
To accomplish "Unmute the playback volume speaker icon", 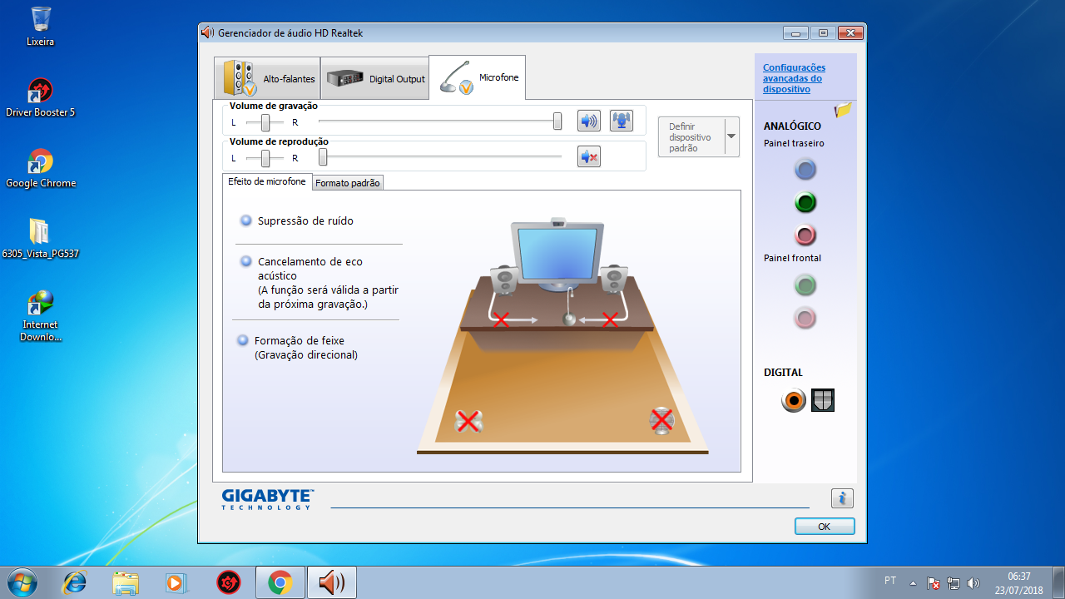I will 589,156.
